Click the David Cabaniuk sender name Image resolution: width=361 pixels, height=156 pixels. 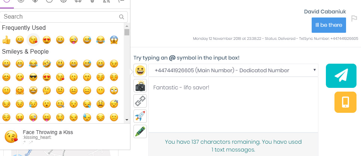coord(325,12)
